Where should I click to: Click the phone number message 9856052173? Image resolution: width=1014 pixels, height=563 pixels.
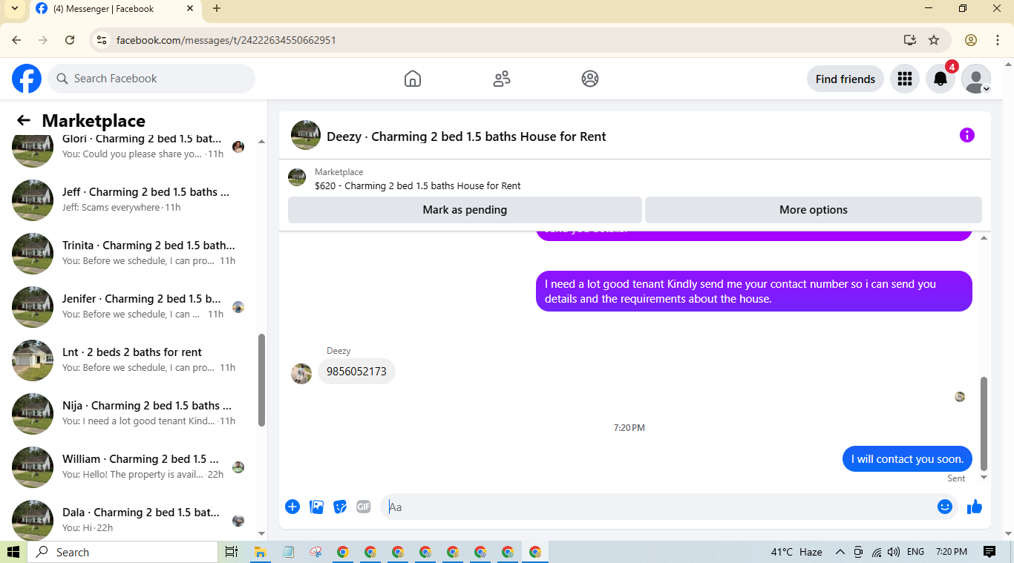tap(356, 372)
